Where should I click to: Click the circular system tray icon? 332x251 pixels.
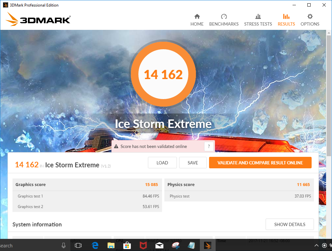[x=324, y=245]
